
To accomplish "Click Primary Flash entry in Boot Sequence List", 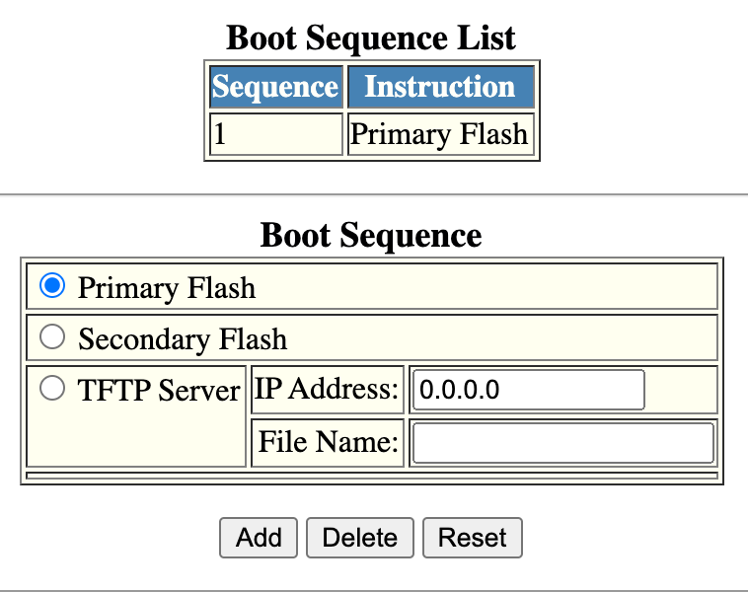I will [x=440, y=134].
